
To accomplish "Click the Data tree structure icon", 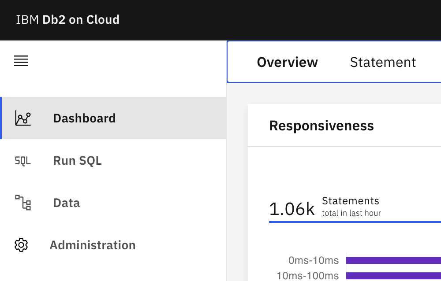I will pyautogui.click(x=23, y=203).
